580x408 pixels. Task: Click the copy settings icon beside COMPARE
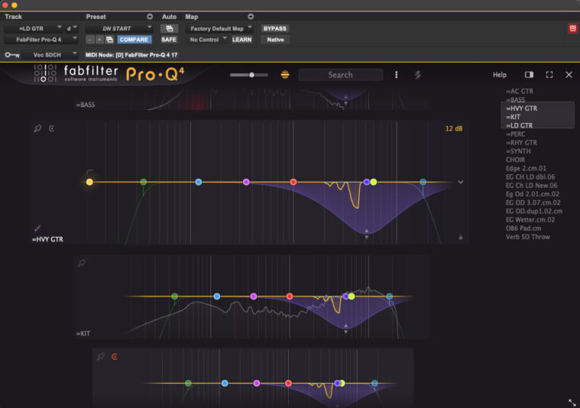[x=109, y=40]
